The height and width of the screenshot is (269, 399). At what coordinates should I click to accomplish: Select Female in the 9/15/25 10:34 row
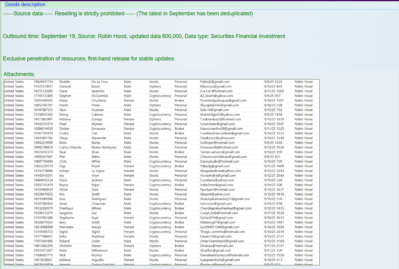click(129, 119)
